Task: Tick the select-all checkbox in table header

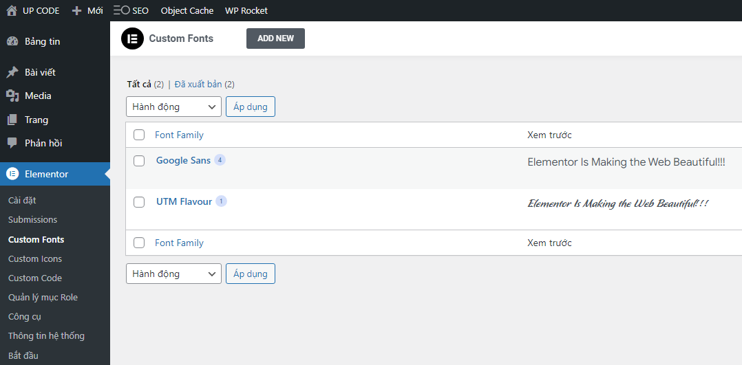Action: (138, 135)
